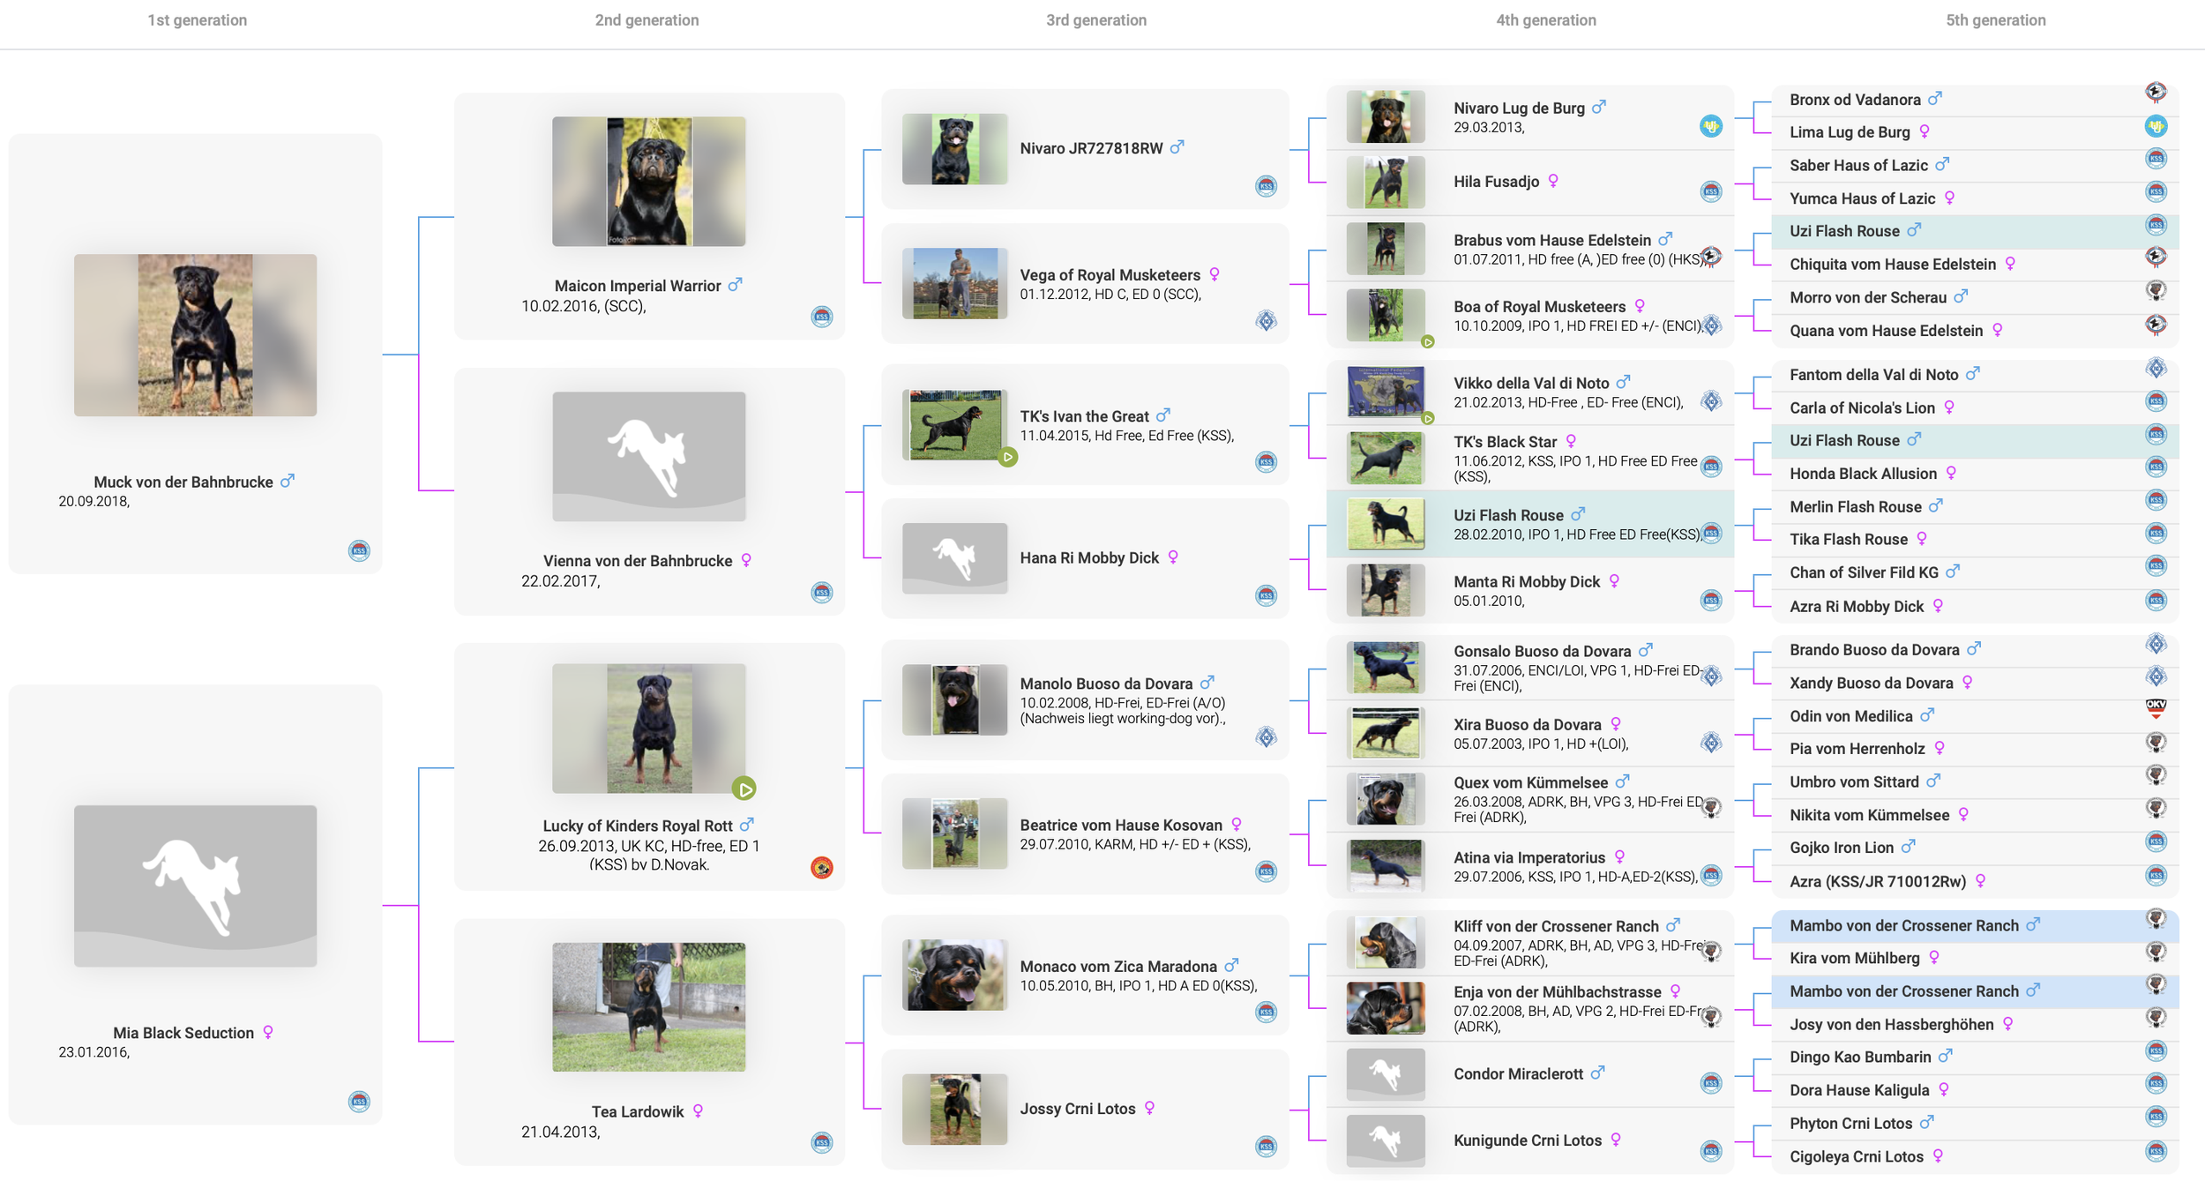Open Vienna von der Bahnbrucke name link
Viewport: 2205px width, 1196px height.
pos(637,561)
